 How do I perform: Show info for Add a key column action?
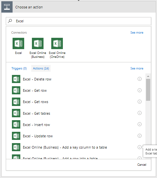point(140,147)
